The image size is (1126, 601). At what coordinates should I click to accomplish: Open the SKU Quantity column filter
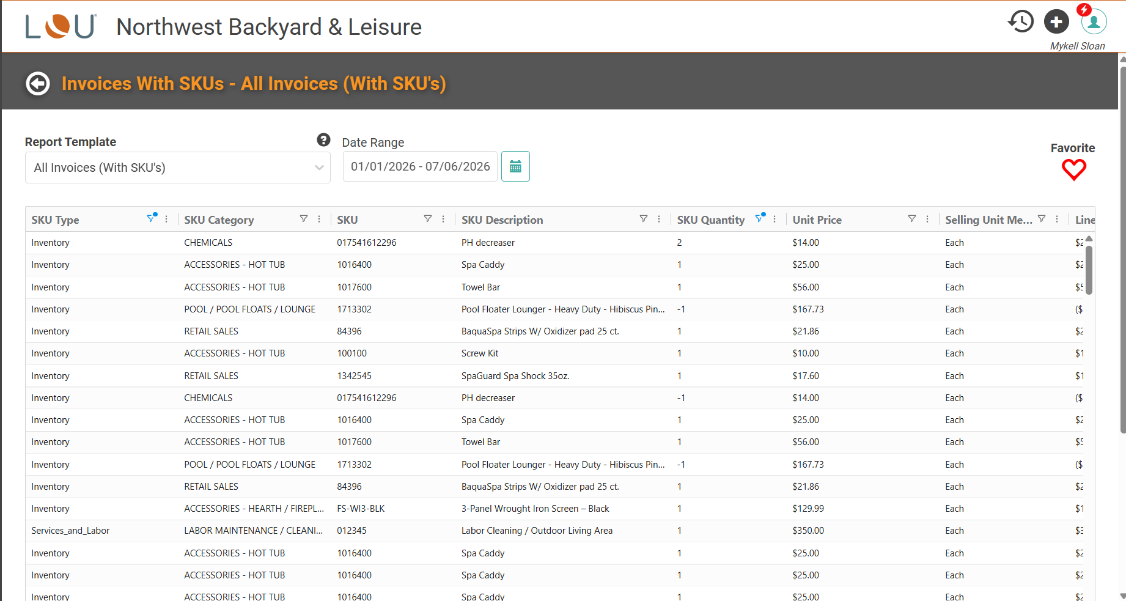point(759,219)
